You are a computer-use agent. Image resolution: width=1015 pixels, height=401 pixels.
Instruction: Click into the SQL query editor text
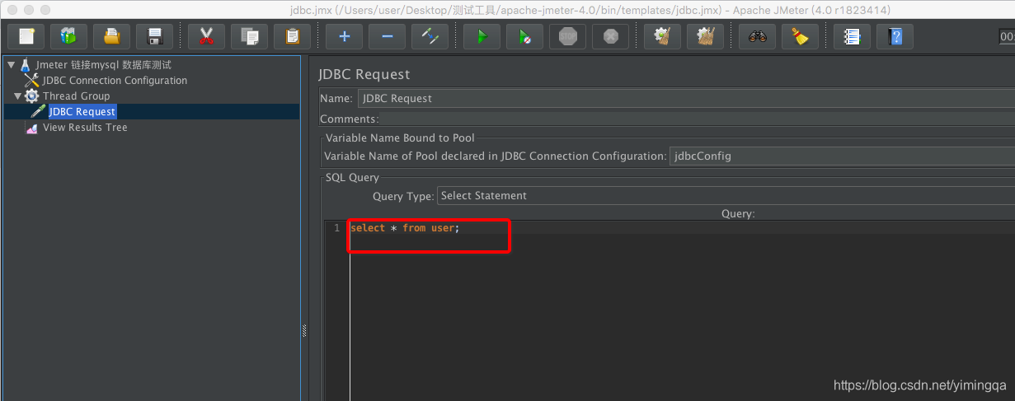[405, 228]
